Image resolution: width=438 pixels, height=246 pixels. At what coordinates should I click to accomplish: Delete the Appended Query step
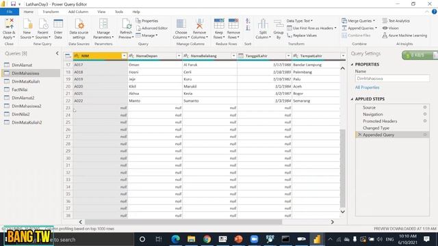[x=359, y=135]
